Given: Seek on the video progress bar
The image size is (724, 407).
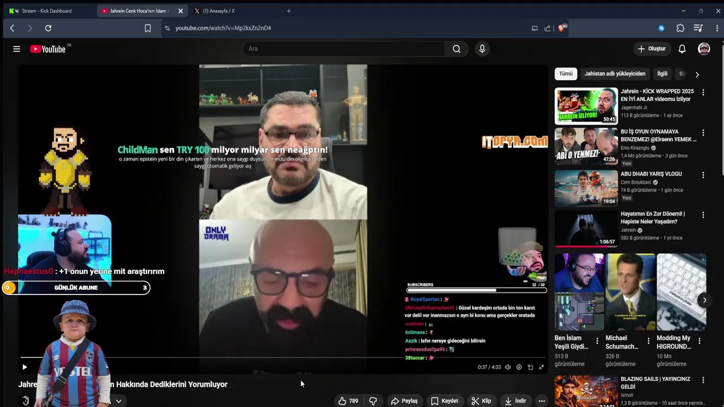Looking at the screenshot, I should coord(283,357).
